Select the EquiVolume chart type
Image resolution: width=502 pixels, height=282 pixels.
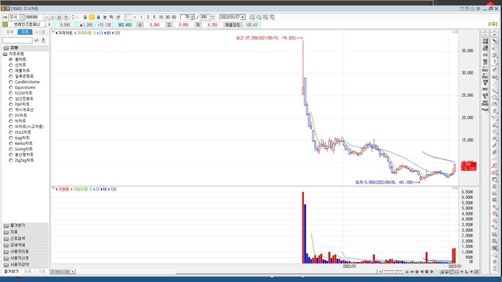click(11, 88)
